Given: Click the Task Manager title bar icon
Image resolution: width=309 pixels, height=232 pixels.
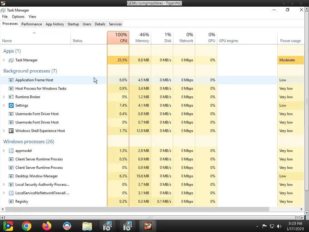Looking at the screenshot, I should point(3,10).
